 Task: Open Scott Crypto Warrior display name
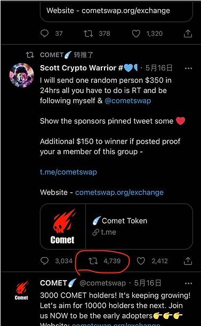(81, 68)
